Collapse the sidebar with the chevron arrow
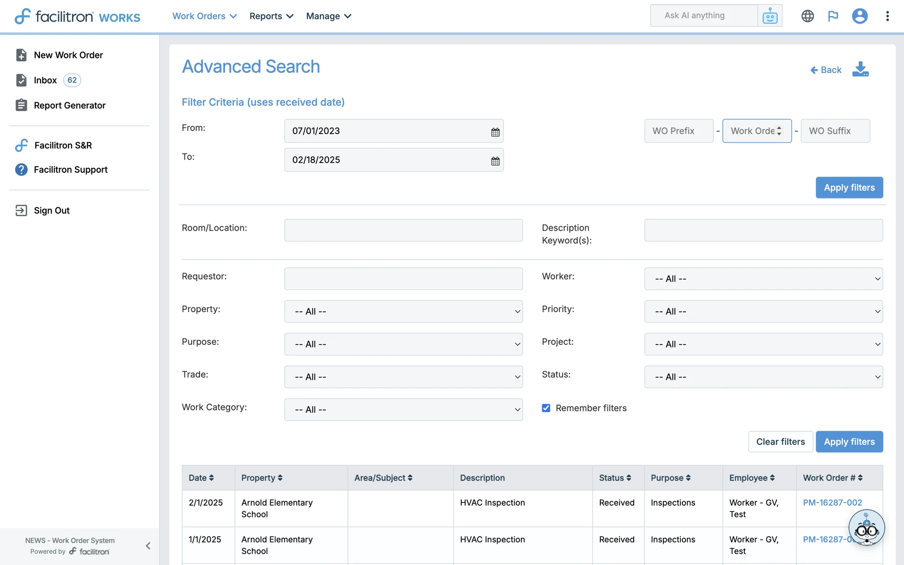 (x=148, y=546)
